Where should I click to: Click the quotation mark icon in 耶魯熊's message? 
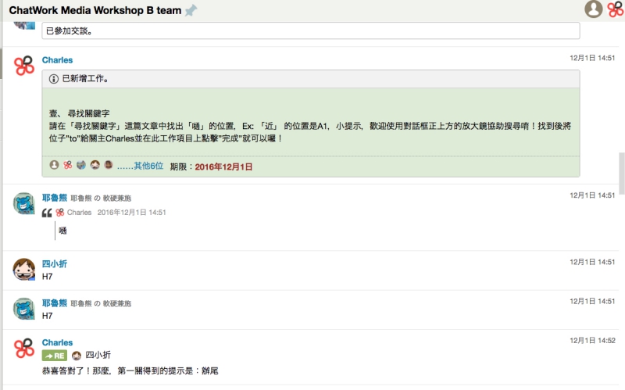tap(47, 213)
